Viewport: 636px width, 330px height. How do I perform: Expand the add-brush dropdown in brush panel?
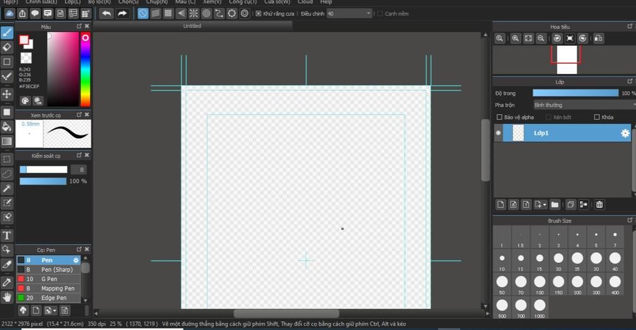(55, 311)
